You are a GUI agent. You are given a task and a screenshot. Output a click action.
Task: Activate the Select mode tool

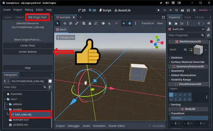57,23
